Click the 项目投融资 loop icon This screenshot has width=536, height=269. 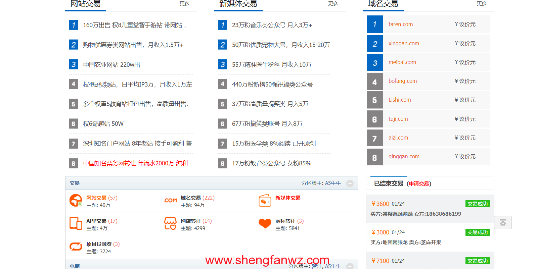[x=76, y=247]
